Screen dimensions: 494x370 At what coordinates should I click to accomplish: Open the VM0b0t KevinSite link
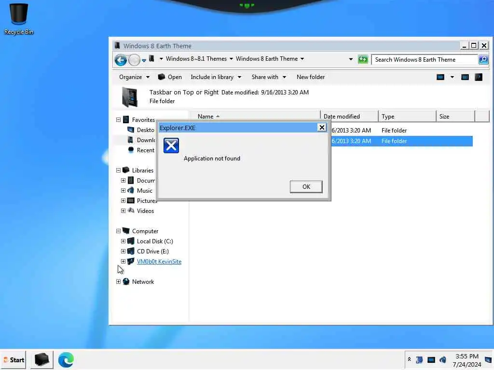(x=159, y=262)
